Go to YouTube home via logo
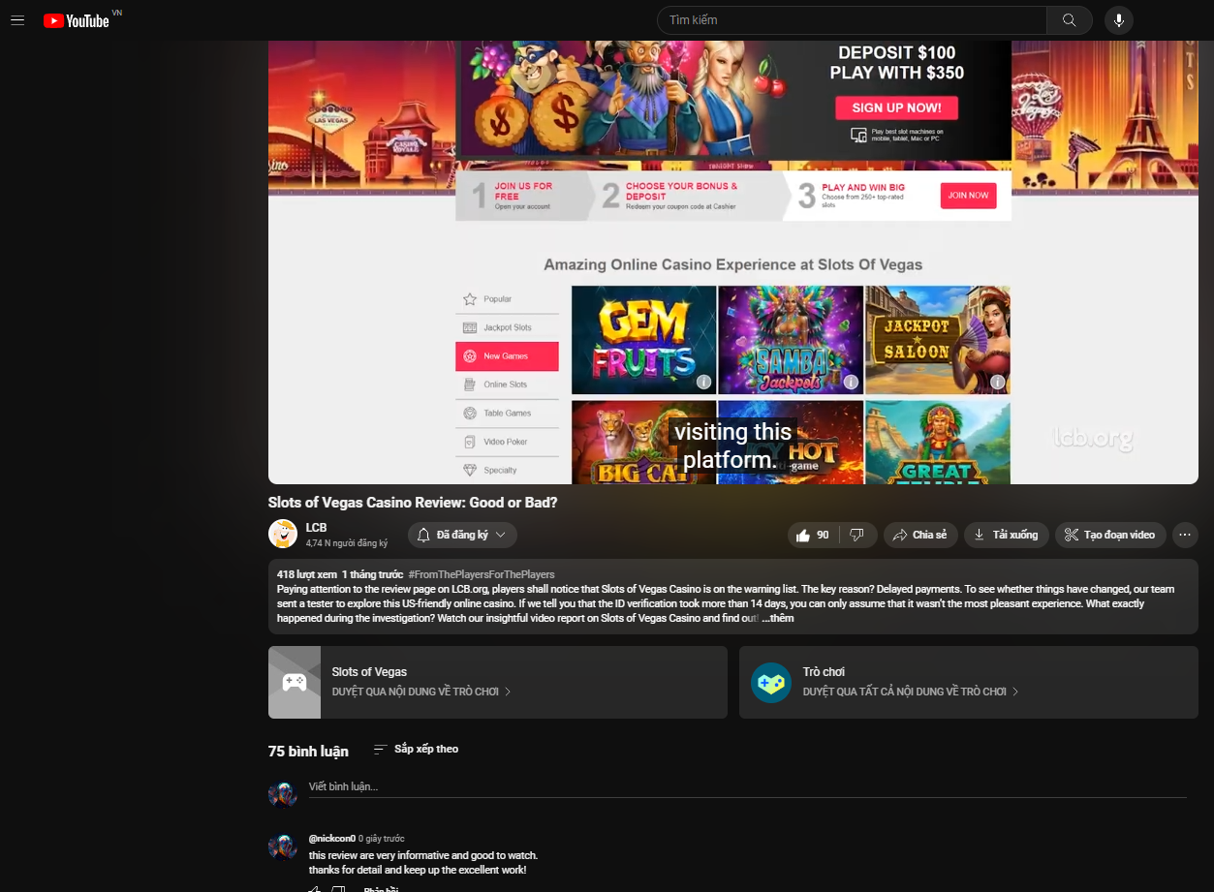1214x892 pixels. click(x=77, y=20)
